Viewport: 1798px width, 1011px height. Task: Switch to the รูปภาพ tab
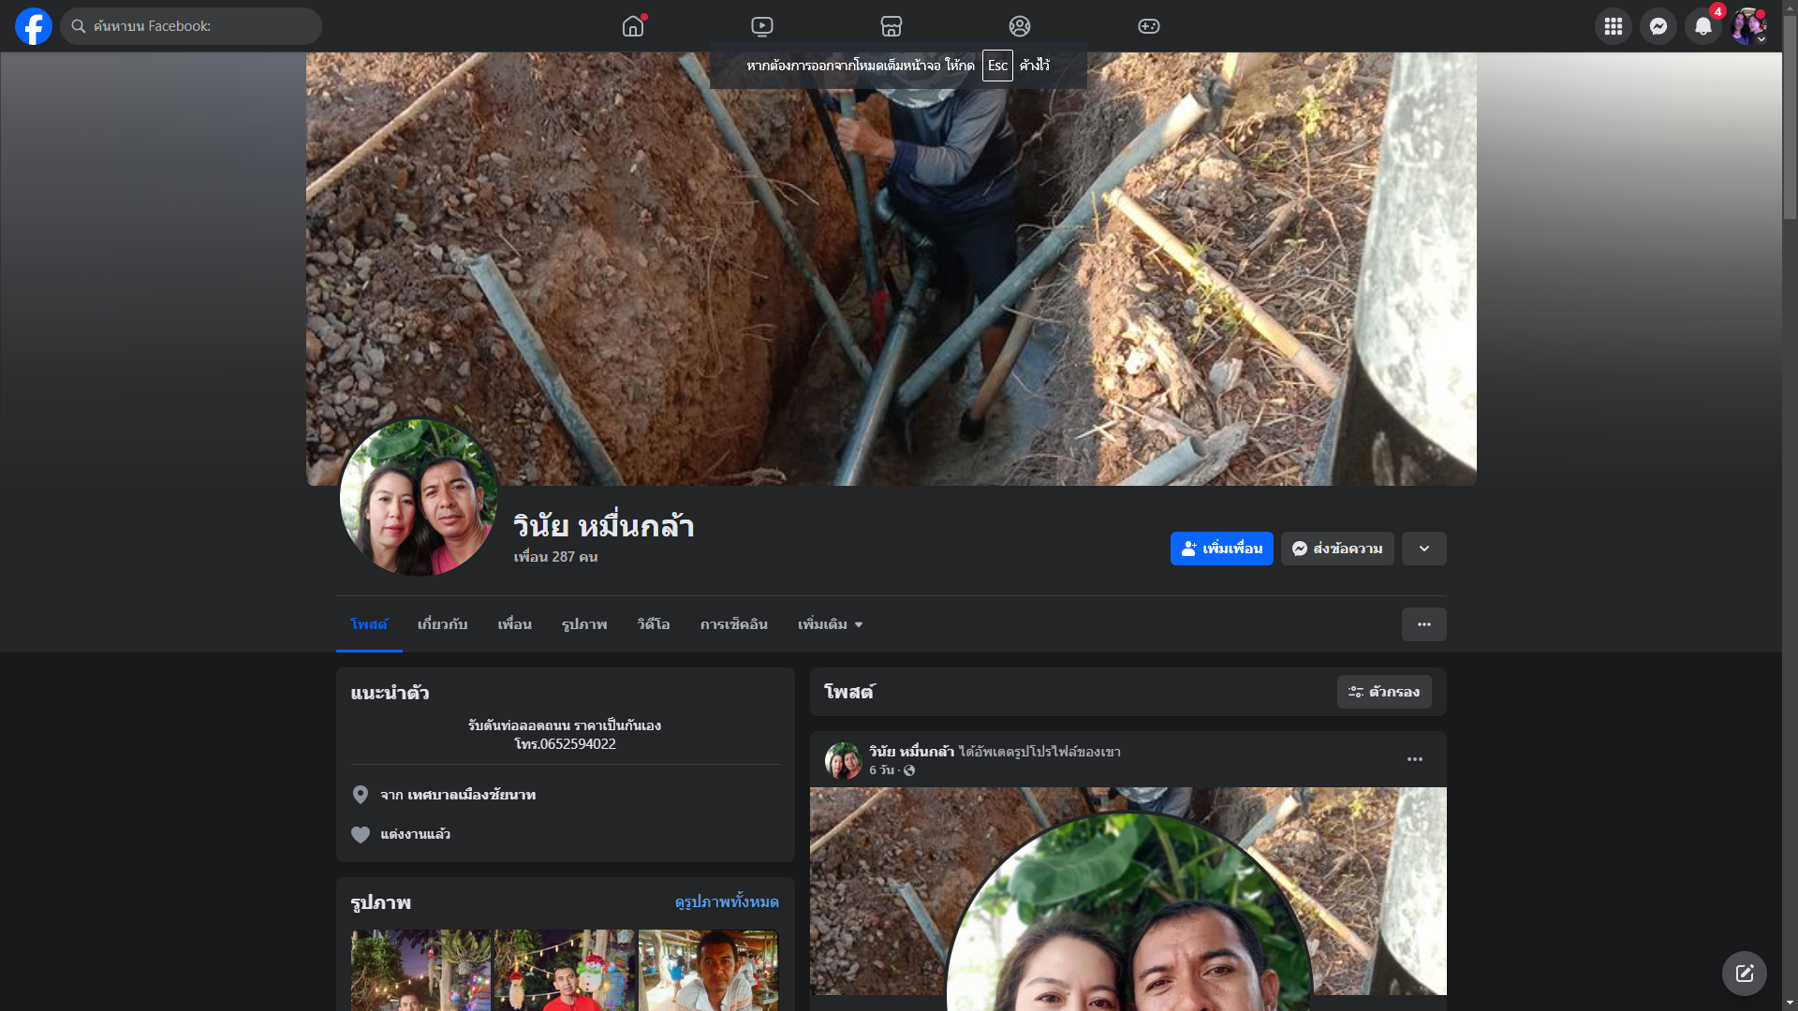pos(584,624)
